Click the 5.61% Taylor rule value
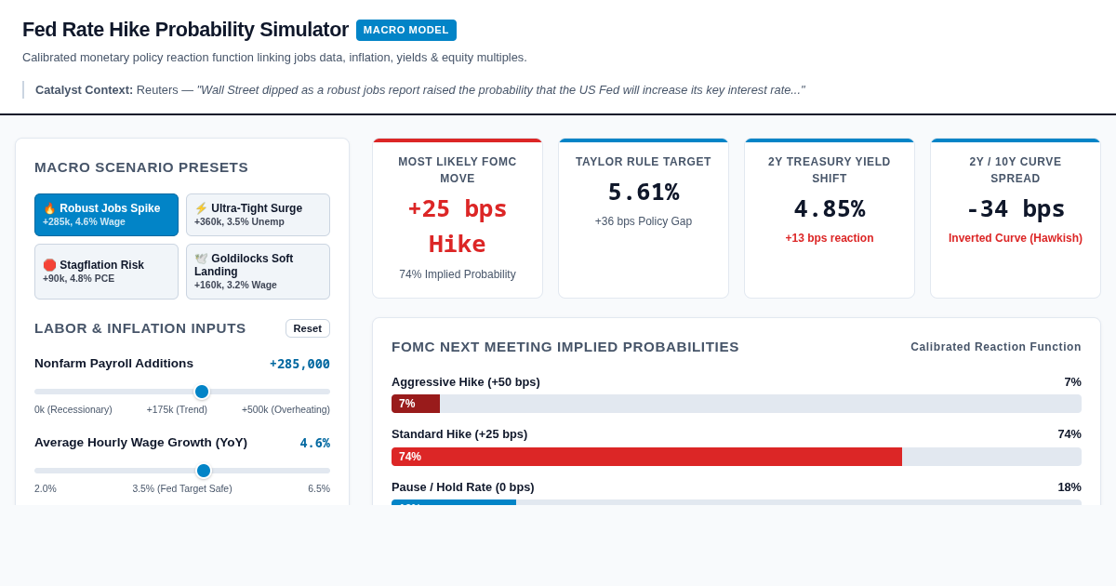 click(644, 192)
